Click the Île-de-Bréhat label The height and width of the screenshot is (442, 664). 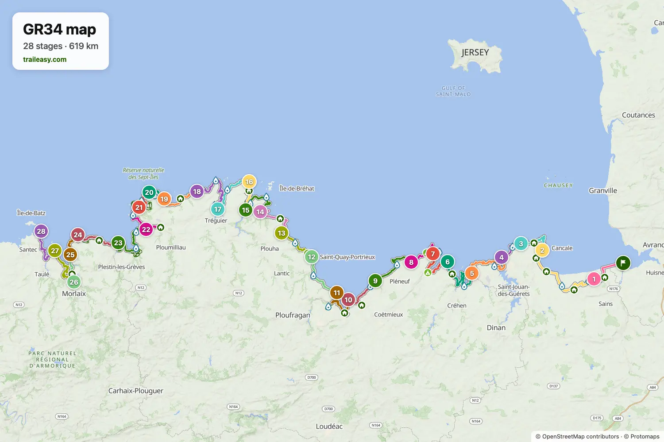pyautogui.click(x=297, y=188)
